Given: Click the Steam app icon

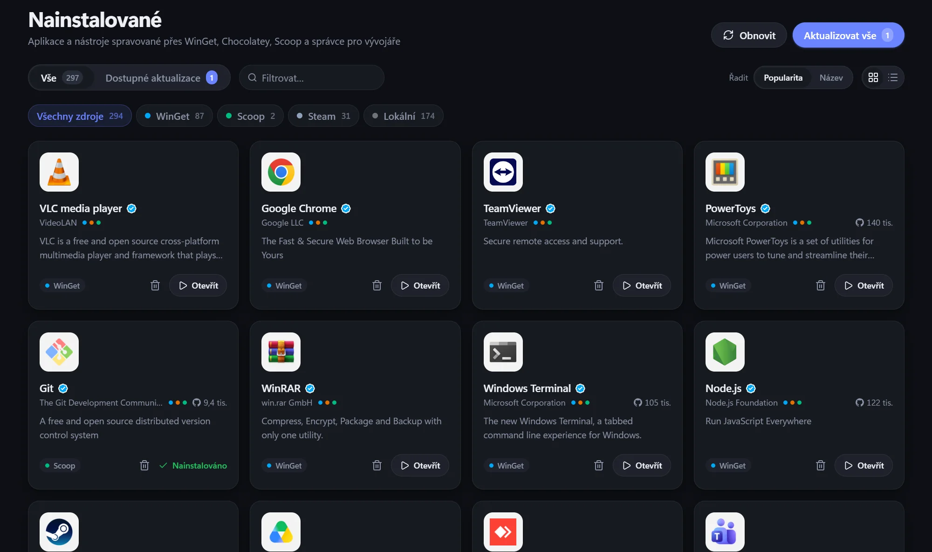Looking at the screenshot, I should (59, 531).
